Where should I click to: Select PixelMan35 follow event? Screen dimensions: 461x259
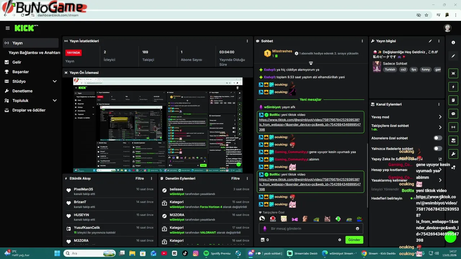point(110,191)
